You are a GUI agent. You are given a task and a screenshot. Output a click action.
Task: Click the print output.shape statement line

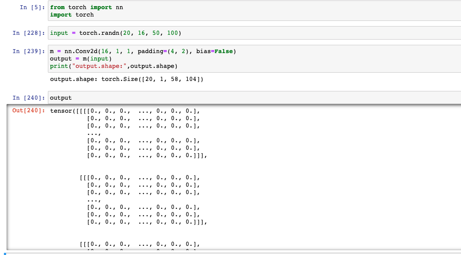coord(114,66)
